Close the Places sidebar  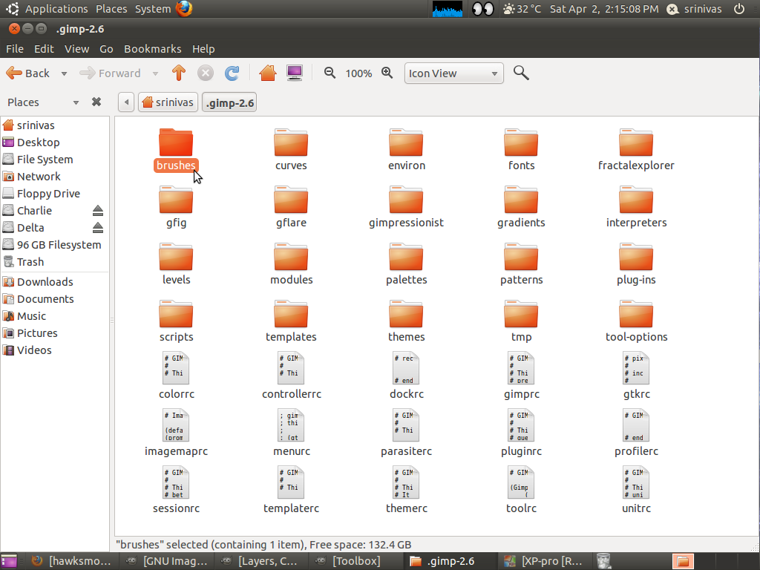pos(96,102)
